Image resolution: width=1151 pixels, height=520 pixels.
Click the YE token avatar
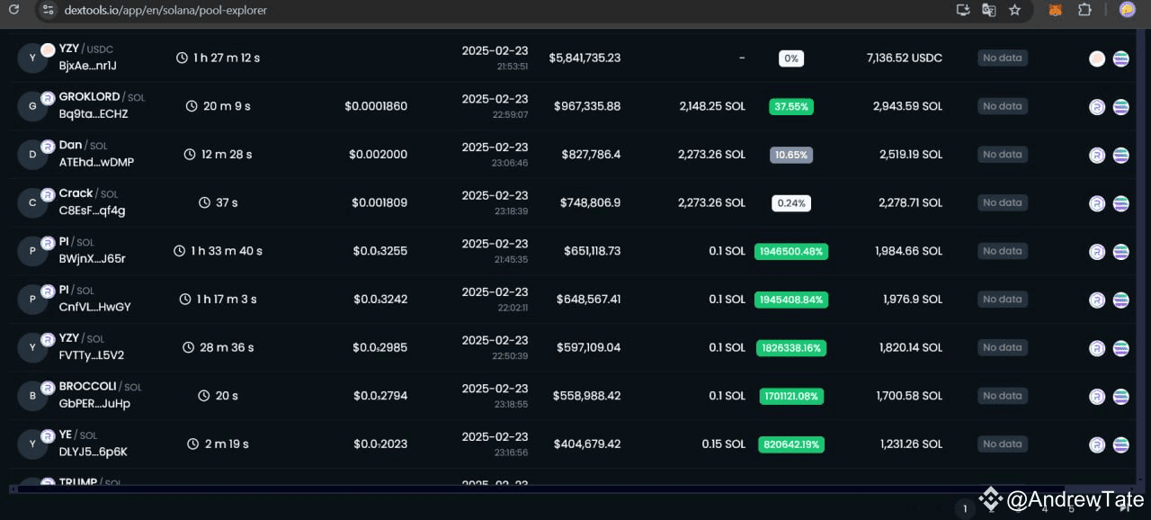[33, 444]
